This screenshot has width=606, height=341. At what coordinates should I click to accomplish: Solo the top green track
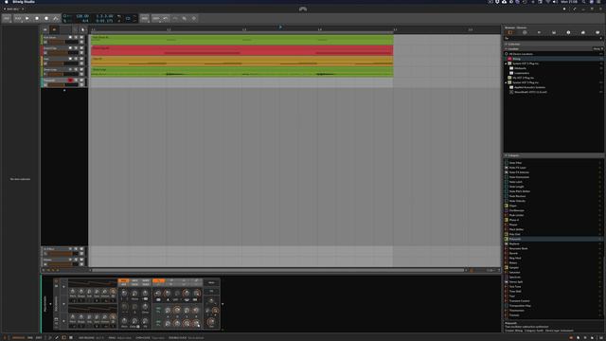tap(76, 38)
